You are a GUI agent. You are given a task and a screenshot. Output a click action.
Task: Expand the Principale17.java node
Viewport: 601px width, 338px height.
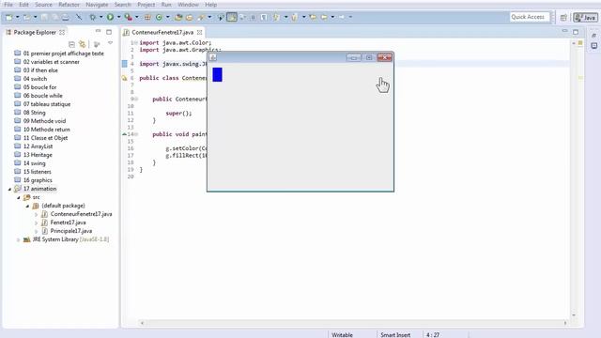pyautogui.click(x=37, y=231)
